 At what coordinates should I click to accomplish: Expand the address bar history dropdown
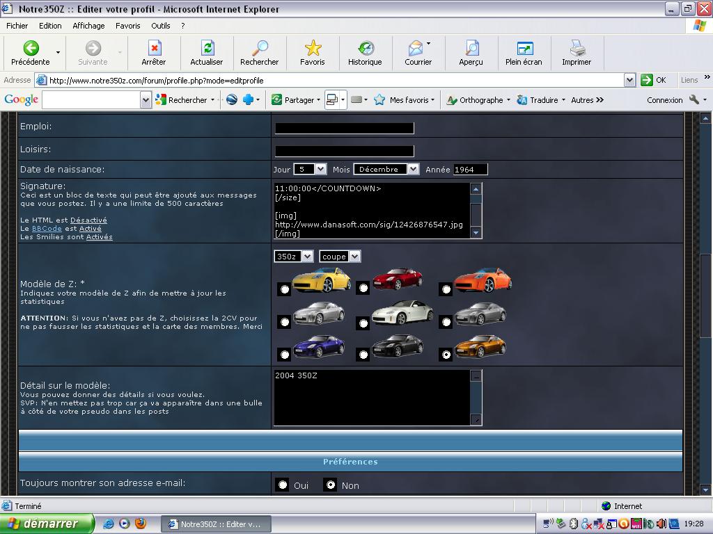(629, 80)
